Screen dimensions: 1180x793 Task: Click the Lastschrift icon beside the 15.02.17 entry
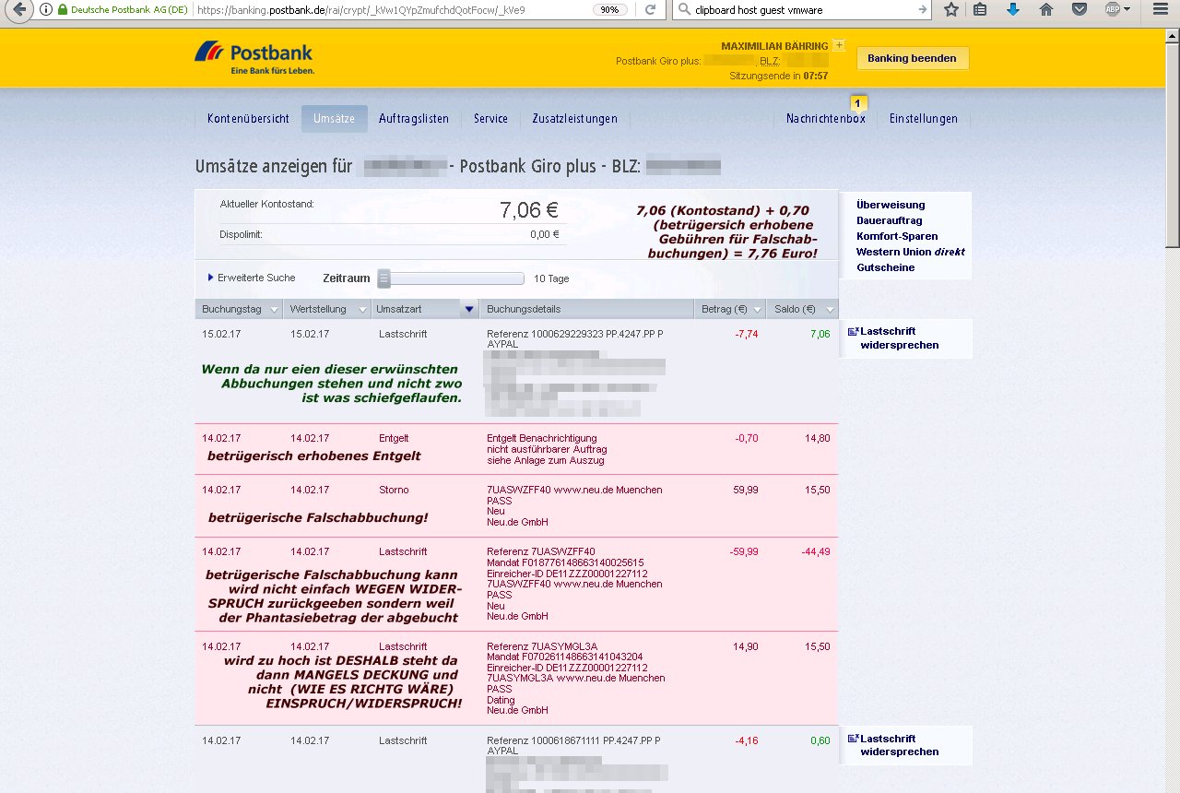[x=853, y=331]
